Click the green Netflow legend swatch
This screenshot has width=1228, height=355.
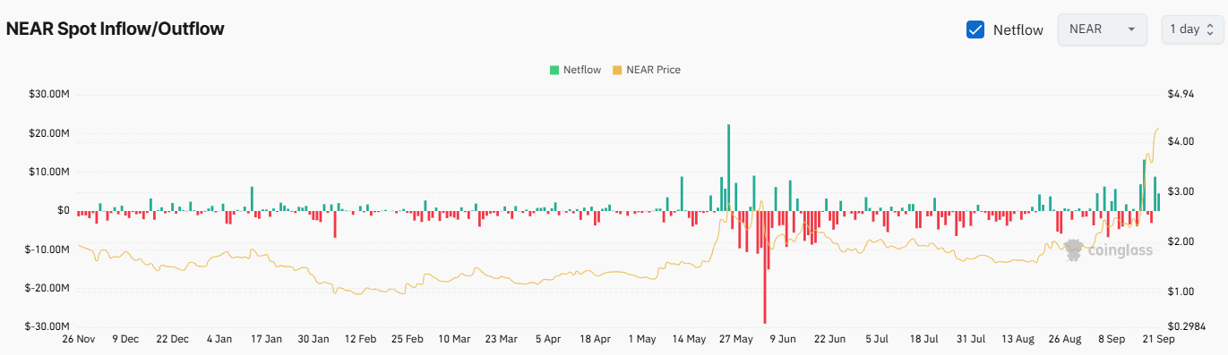554,70
